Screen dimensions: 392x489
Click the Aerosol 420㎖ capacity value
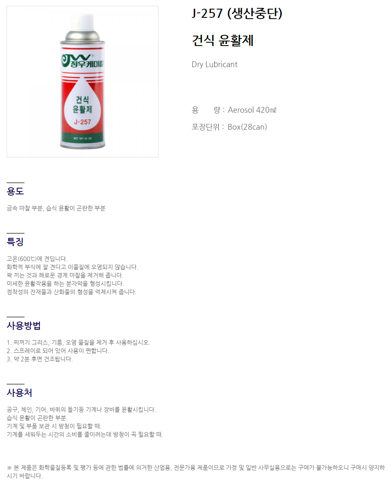[252, 110]
